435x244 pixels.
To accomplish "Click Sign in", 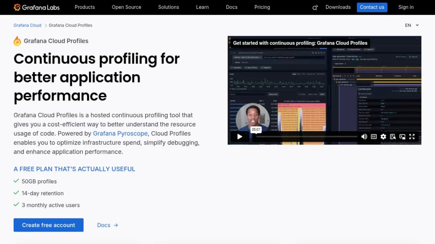I will click(x=406, y=7).
